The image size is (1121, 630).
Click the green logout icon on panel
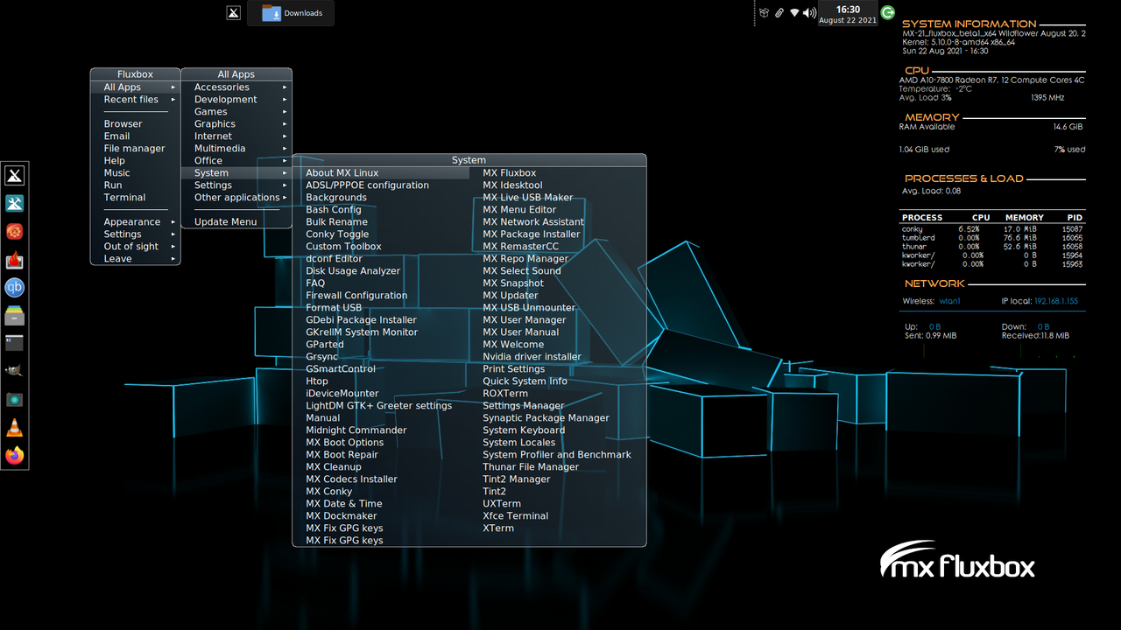click(x=888, y=12)
